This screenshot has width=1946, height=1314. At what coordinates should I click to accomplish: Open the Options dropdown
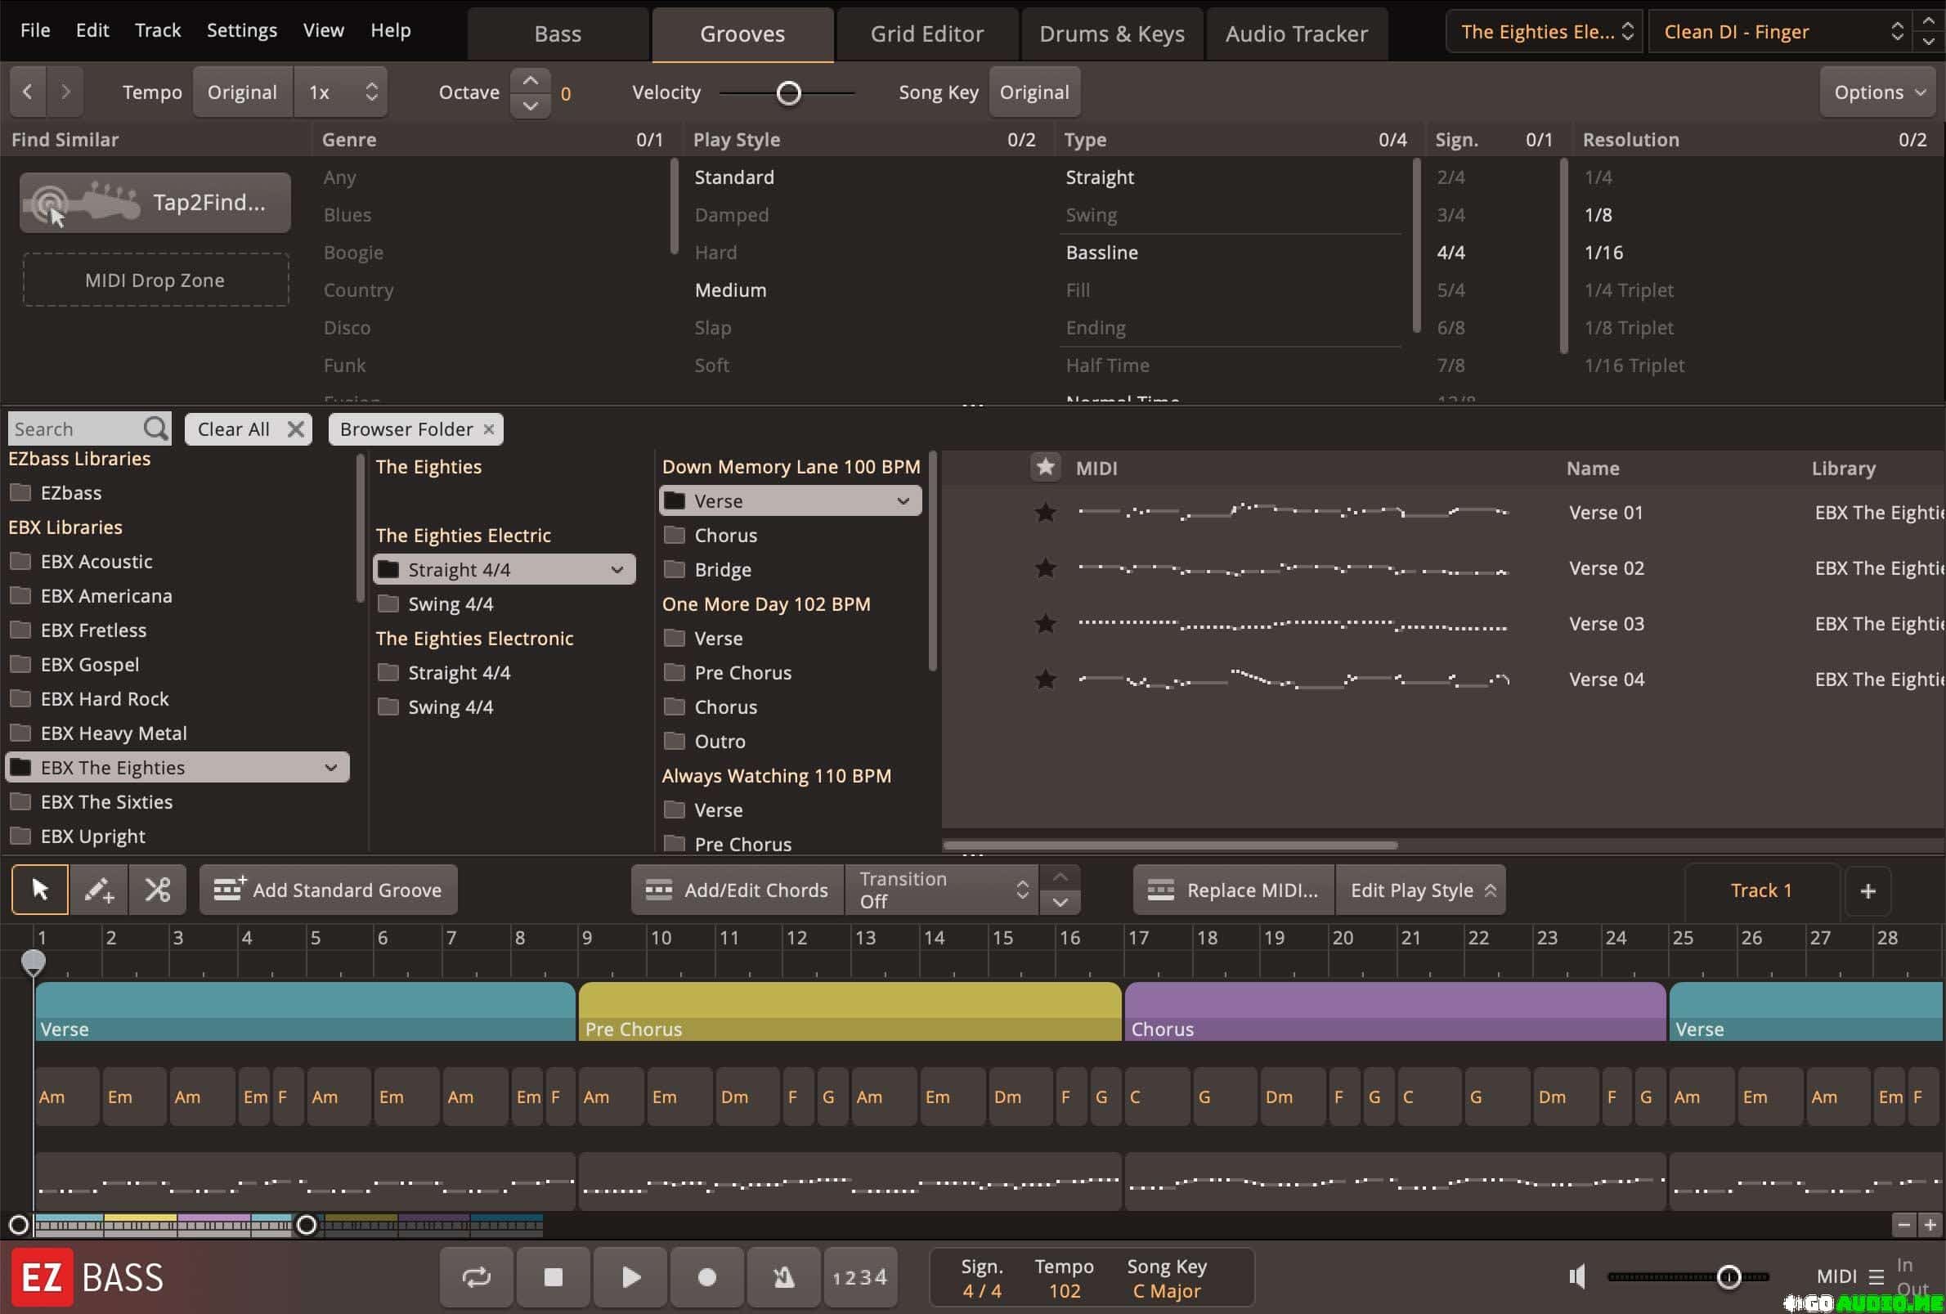click(1878, 92)
